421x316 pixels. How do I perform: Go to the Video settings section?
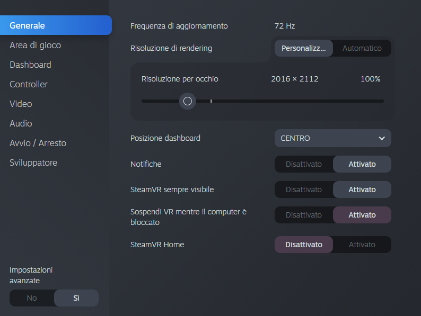(21, 104)
